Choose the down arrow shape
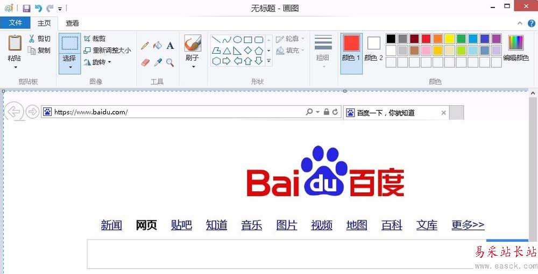 [x=258, y=61]
